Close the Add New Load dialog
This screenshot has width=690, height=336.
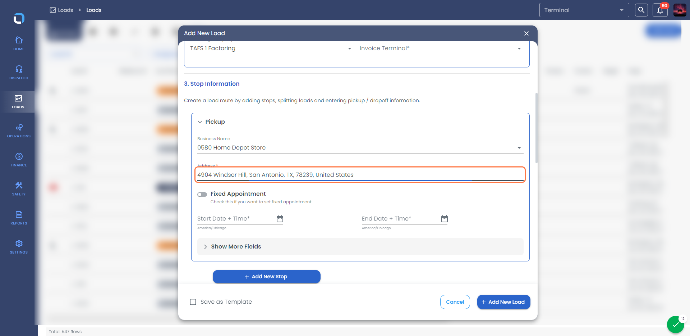point(526,33)
